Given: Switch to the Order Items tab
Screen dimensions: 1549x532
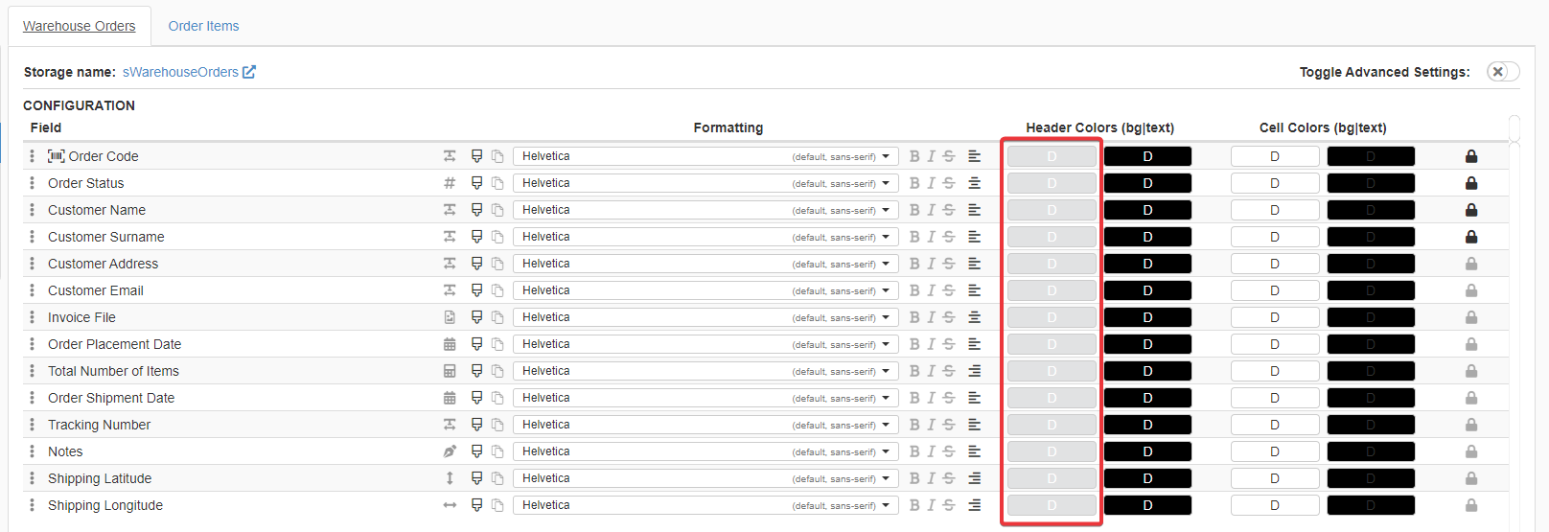Looking at the screenshot, I should point(203,26).
